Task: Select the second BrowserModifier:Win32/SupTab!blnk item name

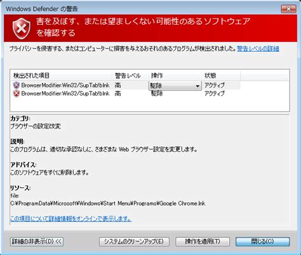Action: [65, 94]
